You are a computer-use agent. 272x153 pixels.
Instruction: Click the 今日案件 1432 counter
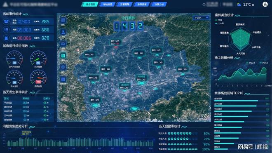(x=128, y=26)
